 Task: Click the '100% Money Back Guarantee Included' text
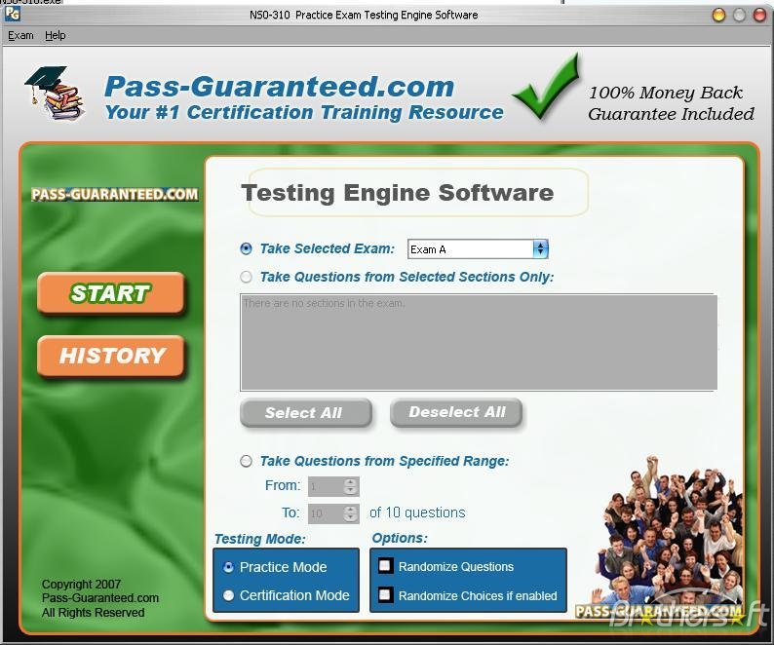pyautogui.click(x=672, y=103)
